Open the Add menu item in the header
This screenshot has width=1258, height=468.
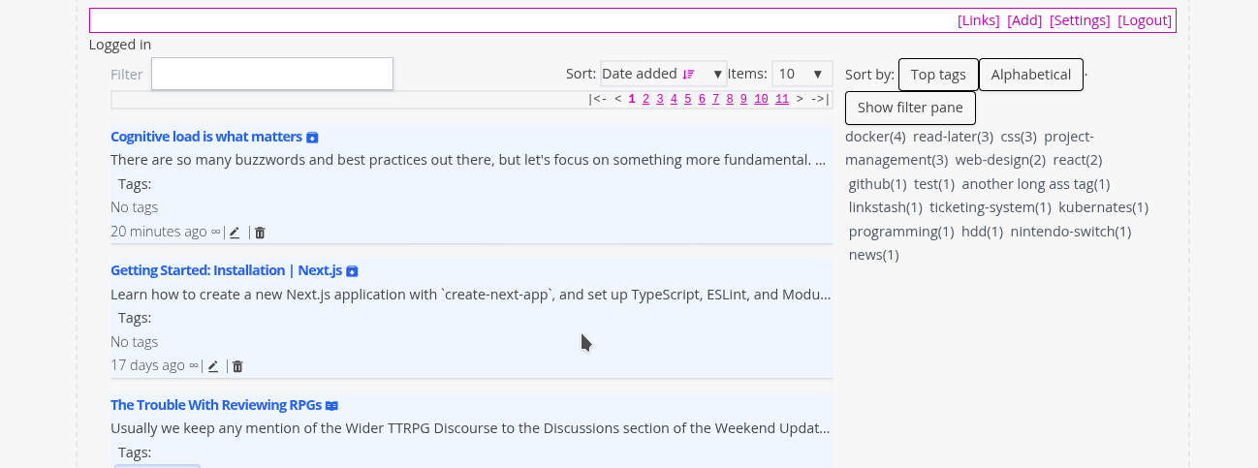(1024, 20)
